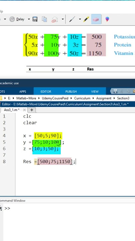
Task: Close the Ass3_1.m editor tab
Action: pos(24,110)
